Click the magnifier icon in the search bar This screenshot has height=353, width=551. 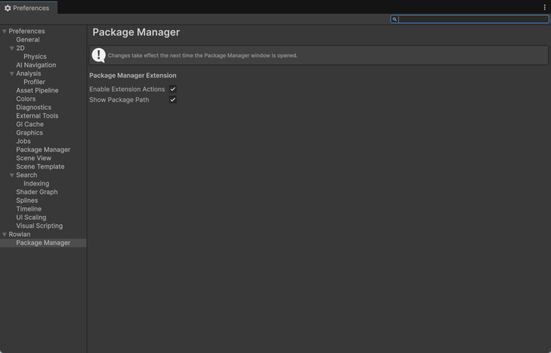[395, 19]
